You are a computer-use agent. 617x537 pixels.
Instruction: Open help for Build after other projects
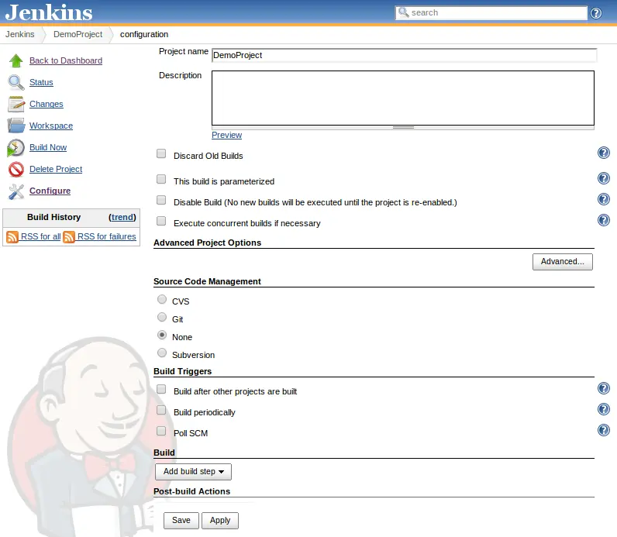[604, 388]
